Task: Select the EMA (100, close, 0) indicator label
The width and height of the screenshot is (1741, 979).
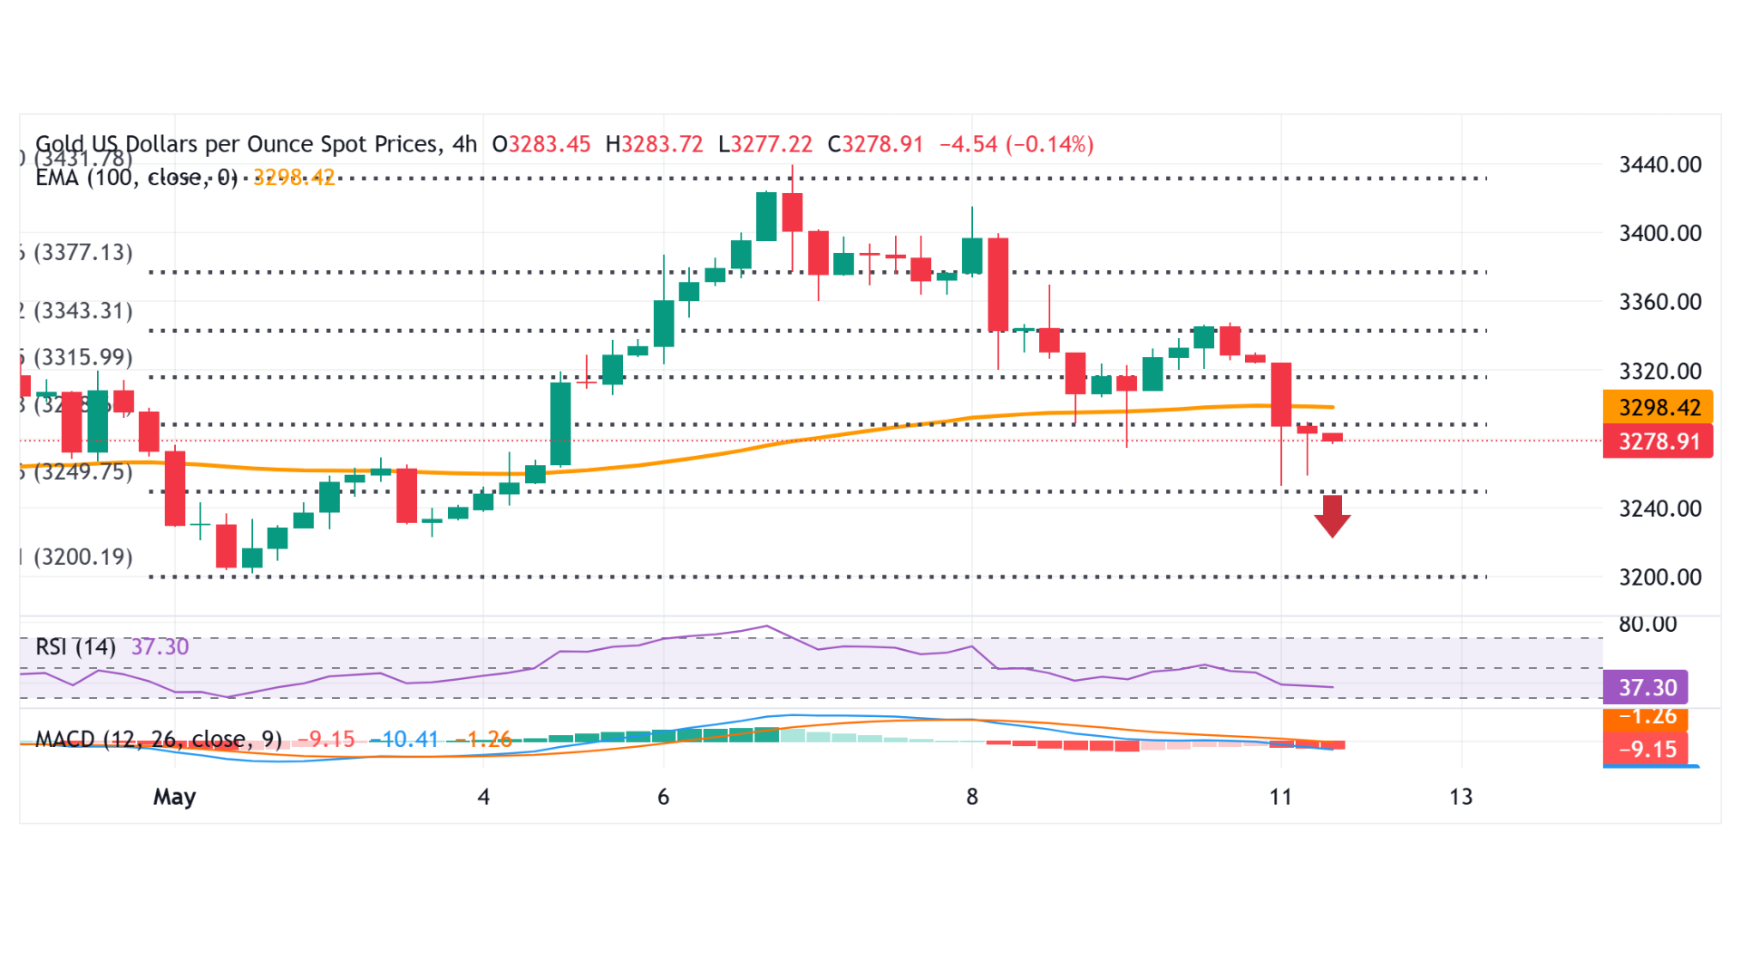Action: 136,178
